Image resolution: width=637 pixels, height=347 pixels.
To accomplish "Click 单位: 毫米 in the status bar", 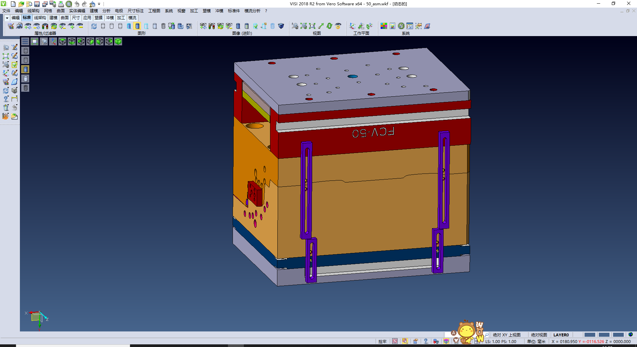I will click(536, 341).
